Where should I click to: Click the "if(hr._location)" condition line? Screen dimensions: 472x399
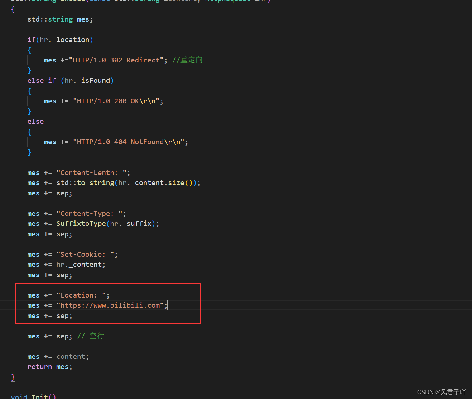(x=60, y=40)
